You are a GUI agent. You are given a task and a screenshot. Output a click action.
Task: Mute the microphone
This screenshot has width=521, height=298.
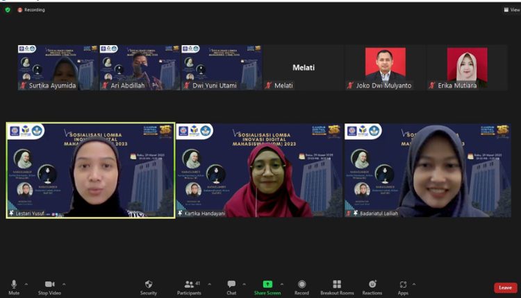[x=14, y=287]
